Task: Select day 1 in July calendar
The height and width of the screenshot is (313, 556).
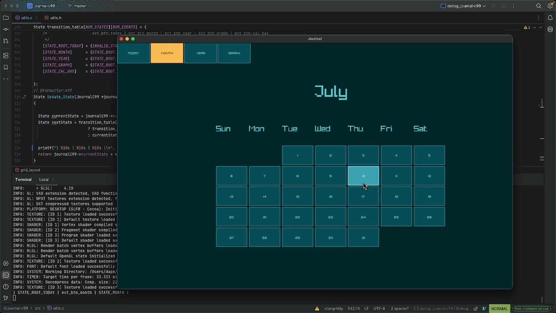Action: pos(298,155)
